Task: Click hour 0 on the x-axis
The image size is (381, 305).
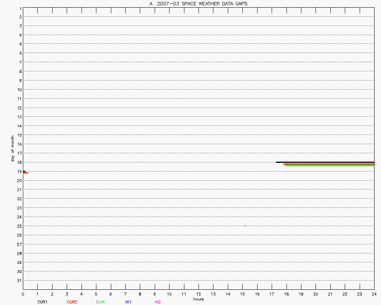Action: point(23,294)
